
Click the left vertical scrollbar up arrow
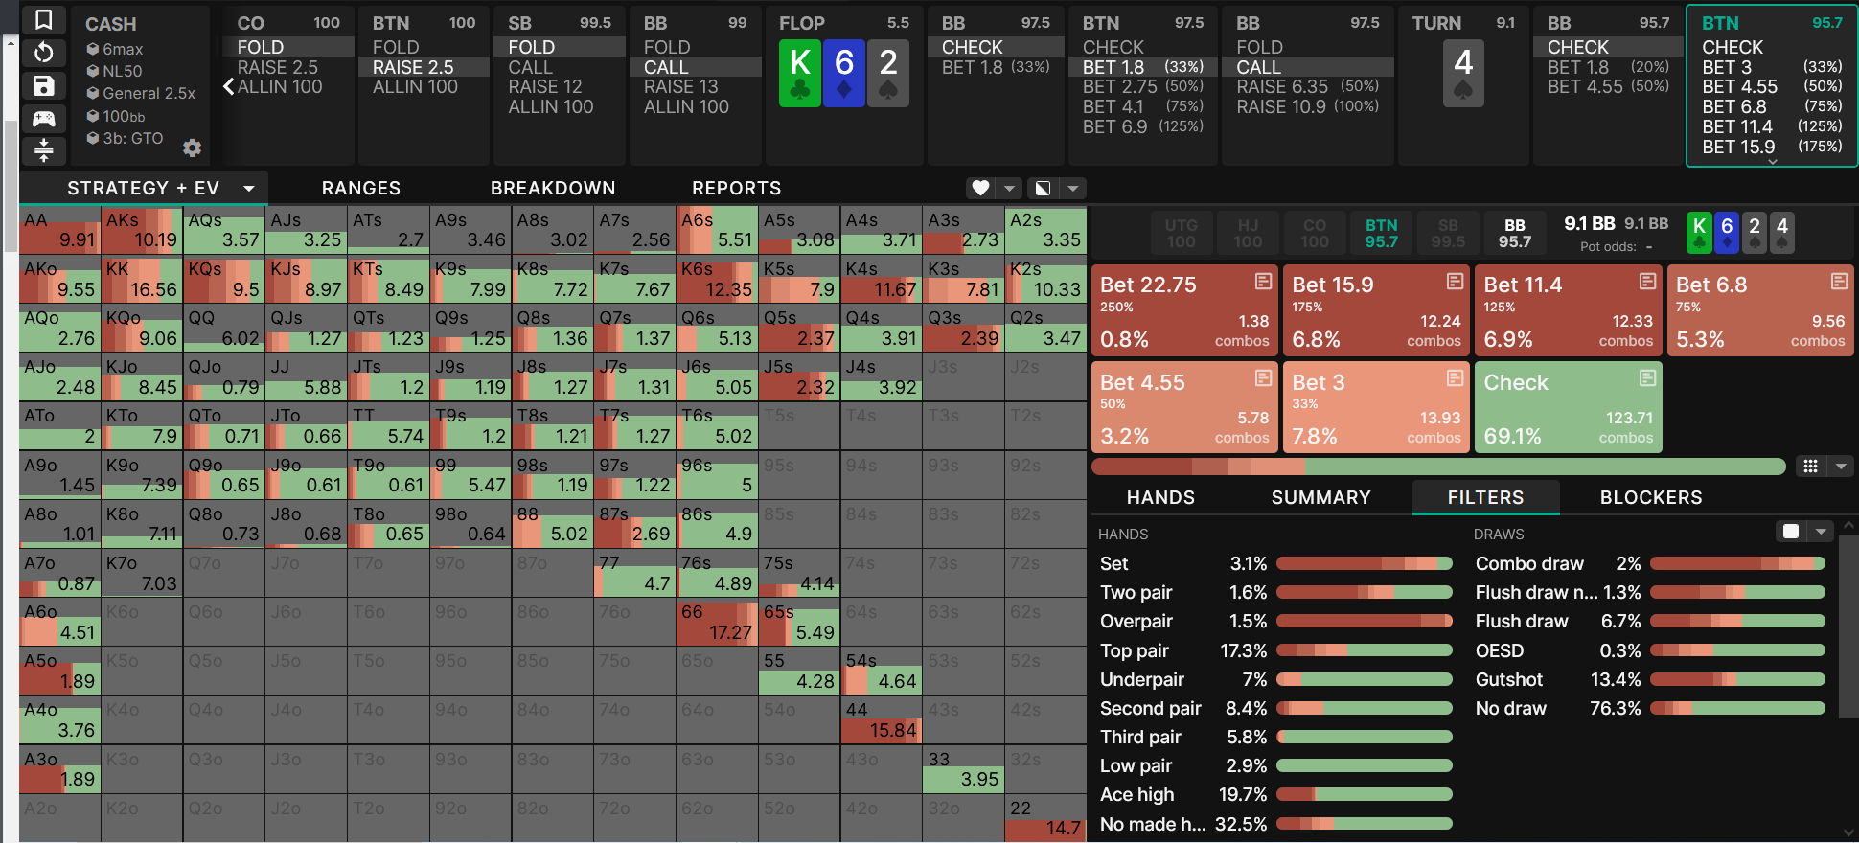pyautogui.click(x=11, y=42)
